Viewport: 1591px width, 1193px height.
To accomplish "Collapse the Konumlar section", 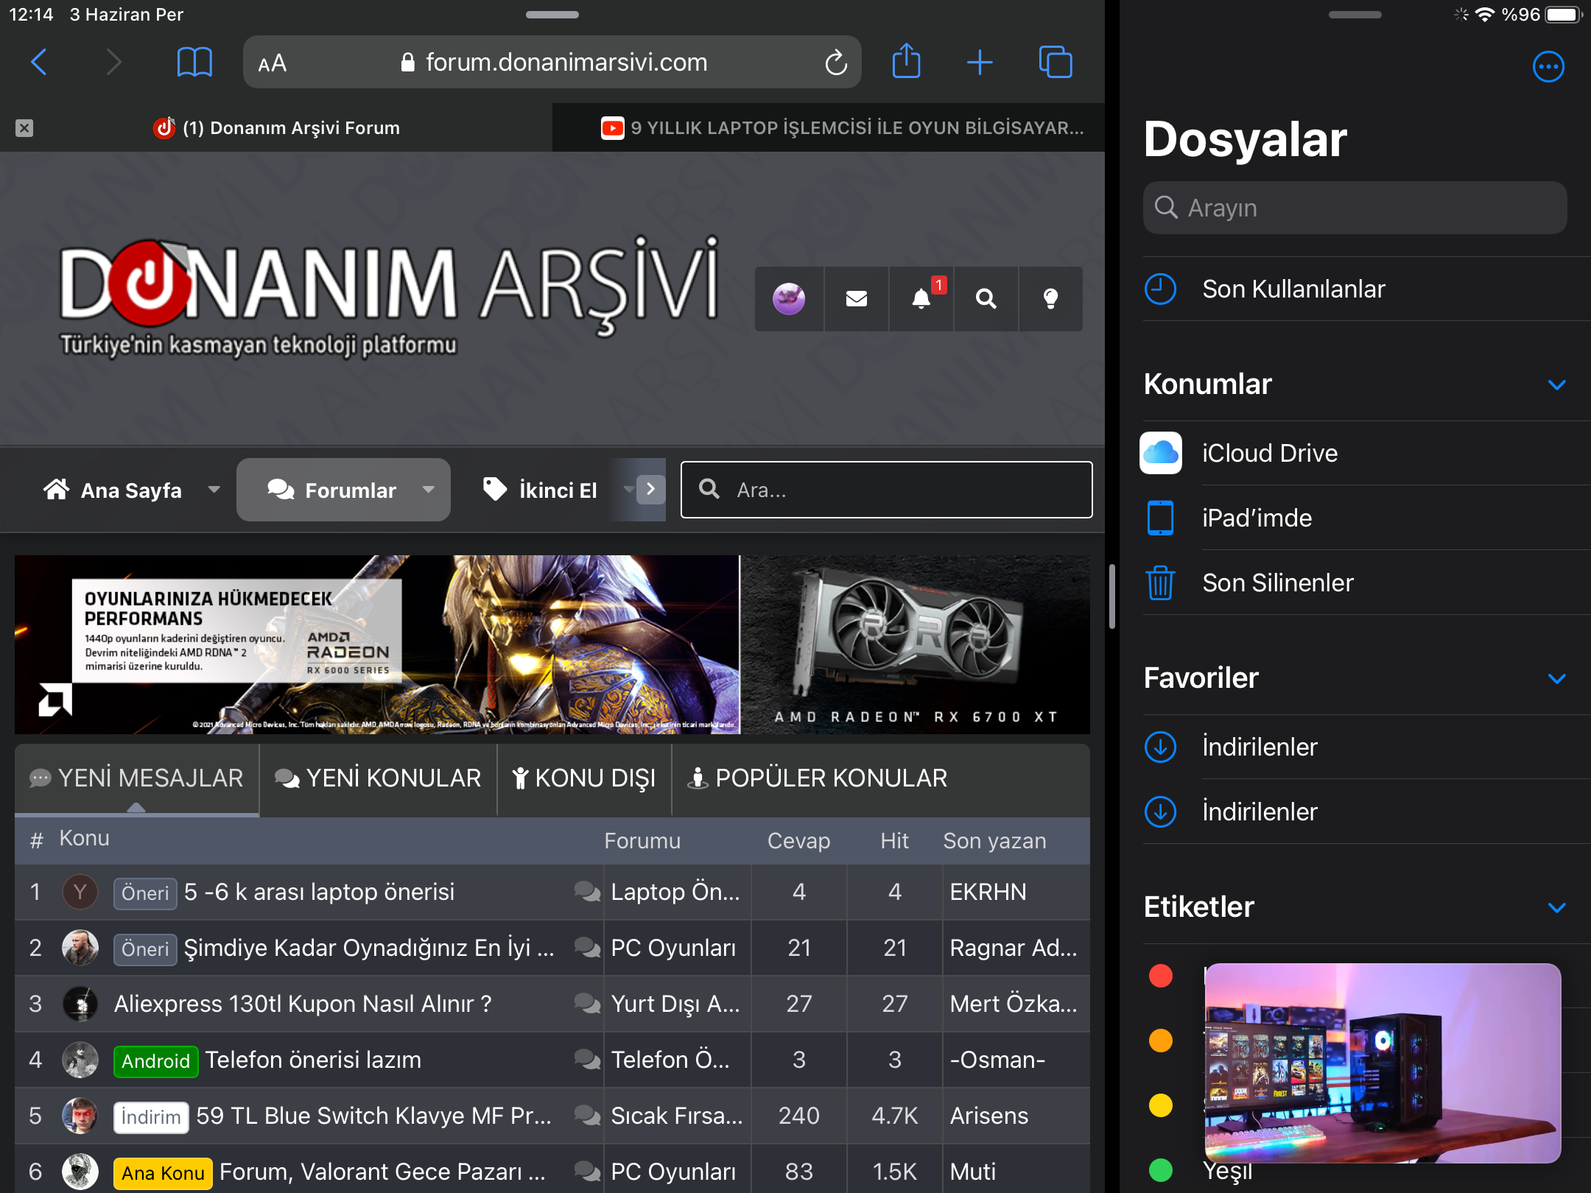I will 1556,384.
